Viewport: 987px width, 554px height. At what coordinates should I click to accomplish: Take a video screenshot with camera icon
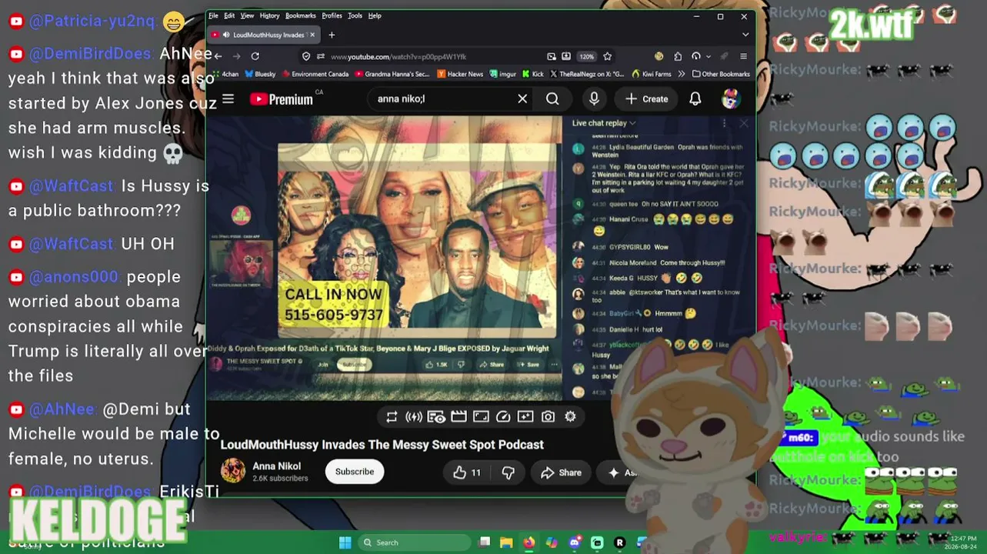548,416
